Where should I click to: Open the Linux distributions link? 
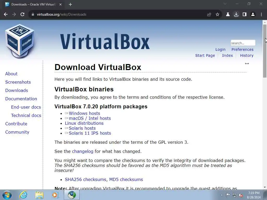pos(84,123)
